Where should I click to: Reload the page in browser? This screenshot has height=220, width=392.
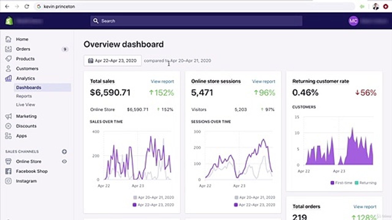click(x=27, y=6)
